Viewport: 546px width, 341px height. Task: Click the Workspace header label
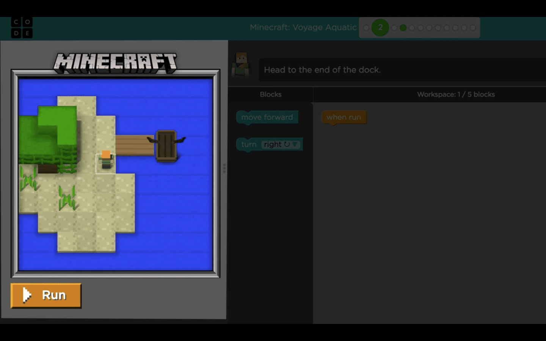pos(456,94)
